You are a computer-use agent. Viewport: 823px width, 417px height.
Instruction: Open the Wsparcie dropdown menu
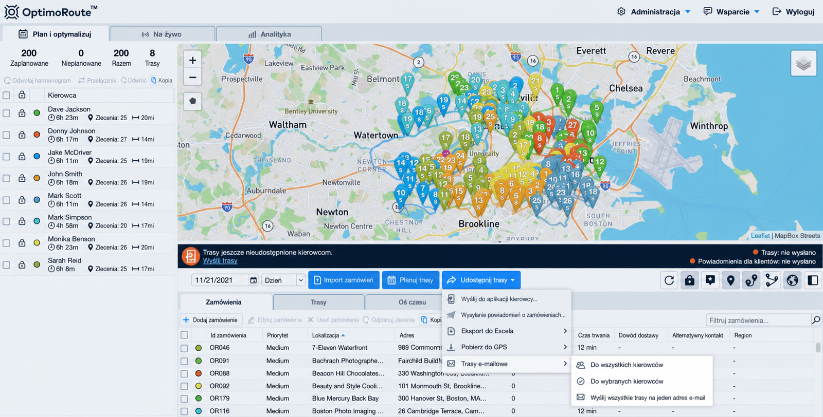point(731,12)
